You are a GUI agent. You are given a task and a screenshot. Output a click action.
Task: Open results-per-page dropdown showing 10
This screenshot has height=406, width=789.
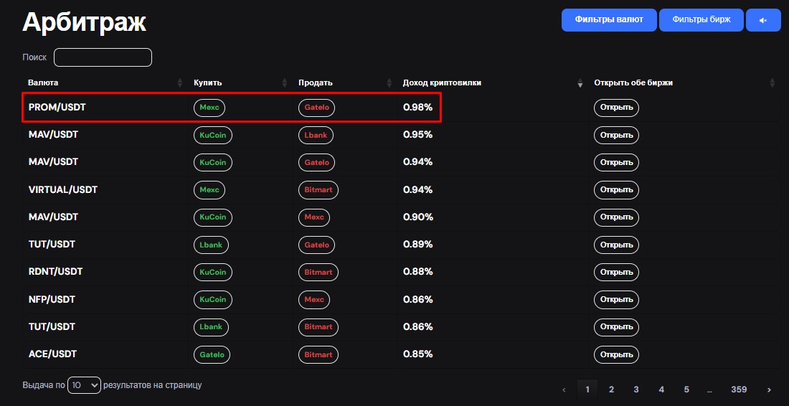(x=84, y=385)
